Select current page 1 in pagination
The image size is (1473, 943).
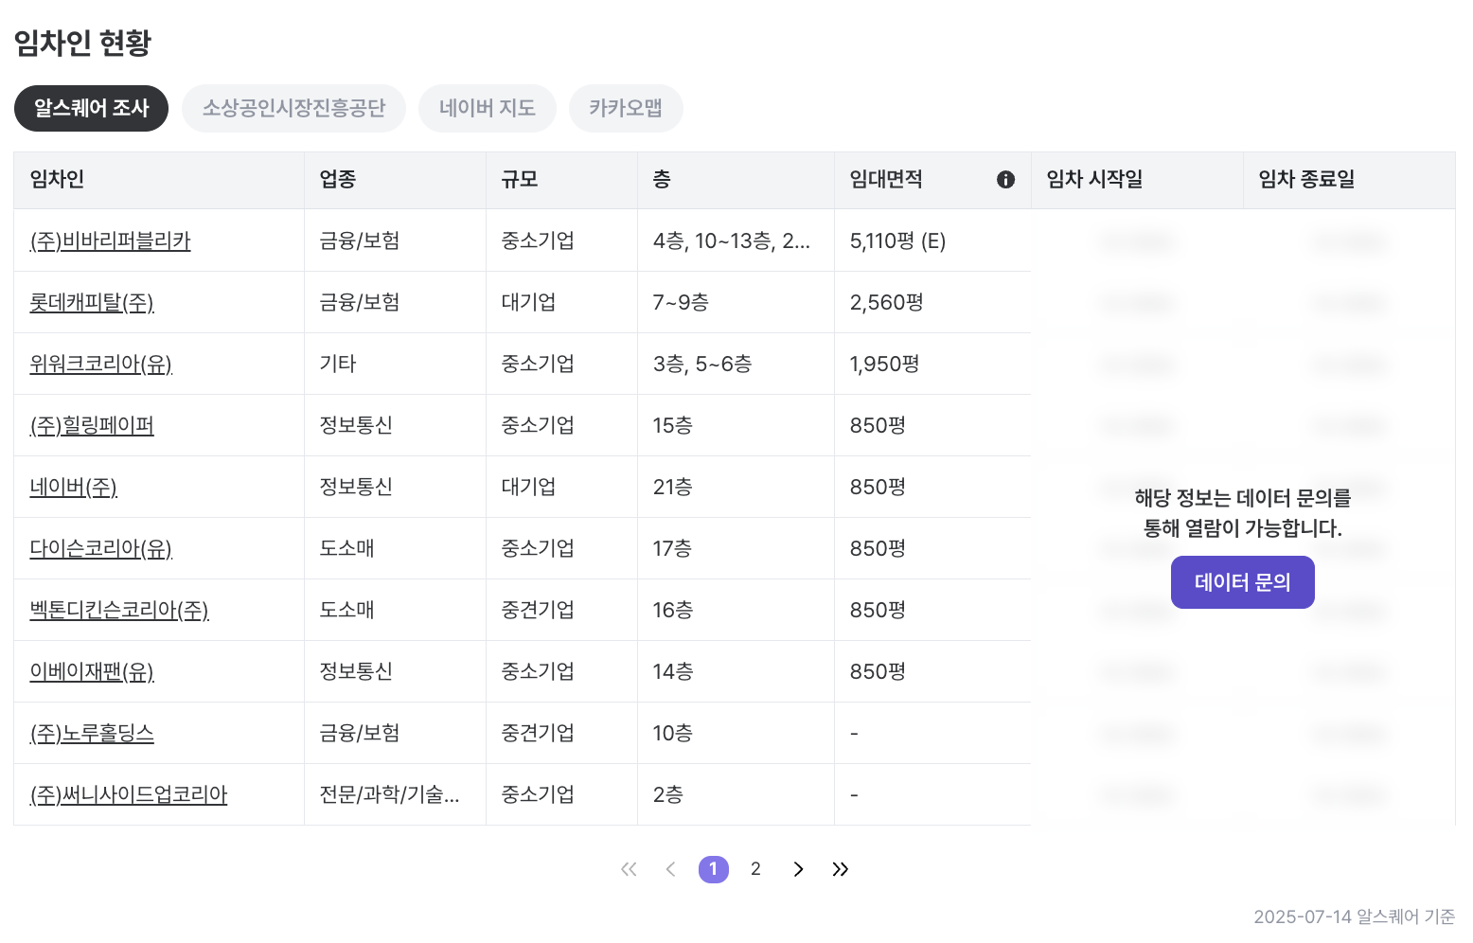pyautogui.click(x=713, y=869)
